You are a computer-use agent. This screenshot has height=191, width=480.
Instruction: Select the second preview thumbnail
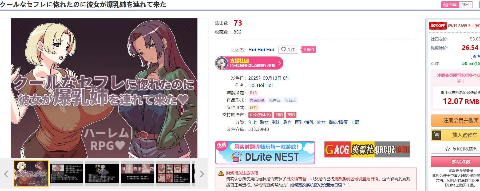click(66, 173)
